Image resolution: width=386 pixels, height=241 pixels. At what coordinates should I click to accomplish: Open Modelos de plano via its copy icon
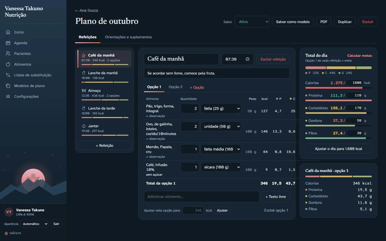coord(8,86)
